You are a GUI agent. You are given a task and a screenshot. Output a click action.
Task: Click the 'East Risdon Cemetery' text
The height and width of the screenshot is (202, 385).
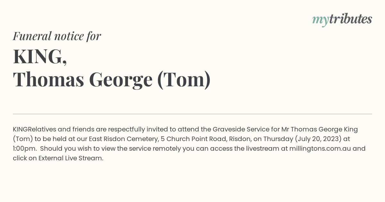pyautogui.click(x=123, y=139)
